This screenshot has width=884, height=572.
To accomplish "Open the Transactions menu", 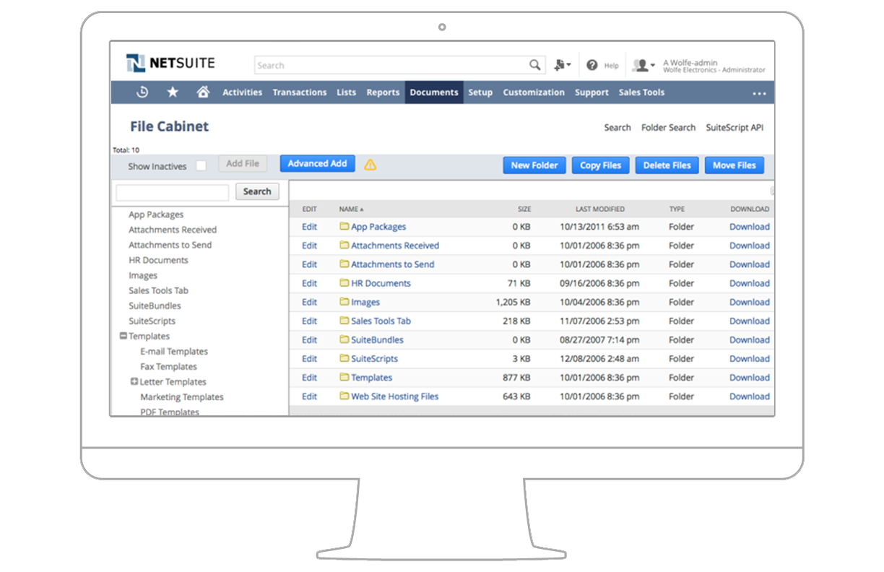I will 300,92.
